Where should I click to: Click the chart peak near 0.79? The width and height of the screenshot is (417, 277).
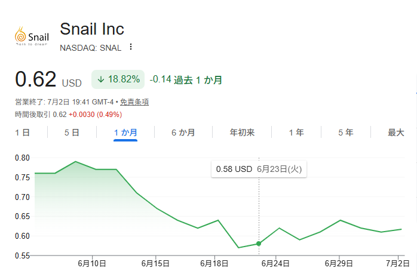[75, 161]
